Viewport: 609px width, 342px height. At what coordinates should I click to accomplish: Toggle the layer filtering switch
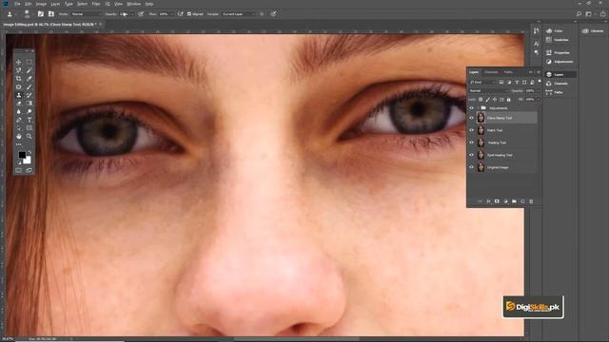coord(540,82)
